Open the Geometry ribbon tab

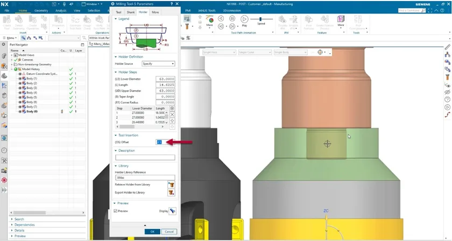[x=41, y=11]
